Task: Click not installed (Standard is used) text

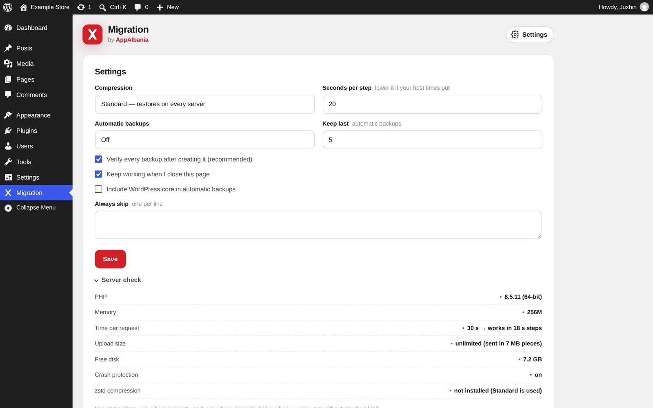Action: tap(498, 391)
